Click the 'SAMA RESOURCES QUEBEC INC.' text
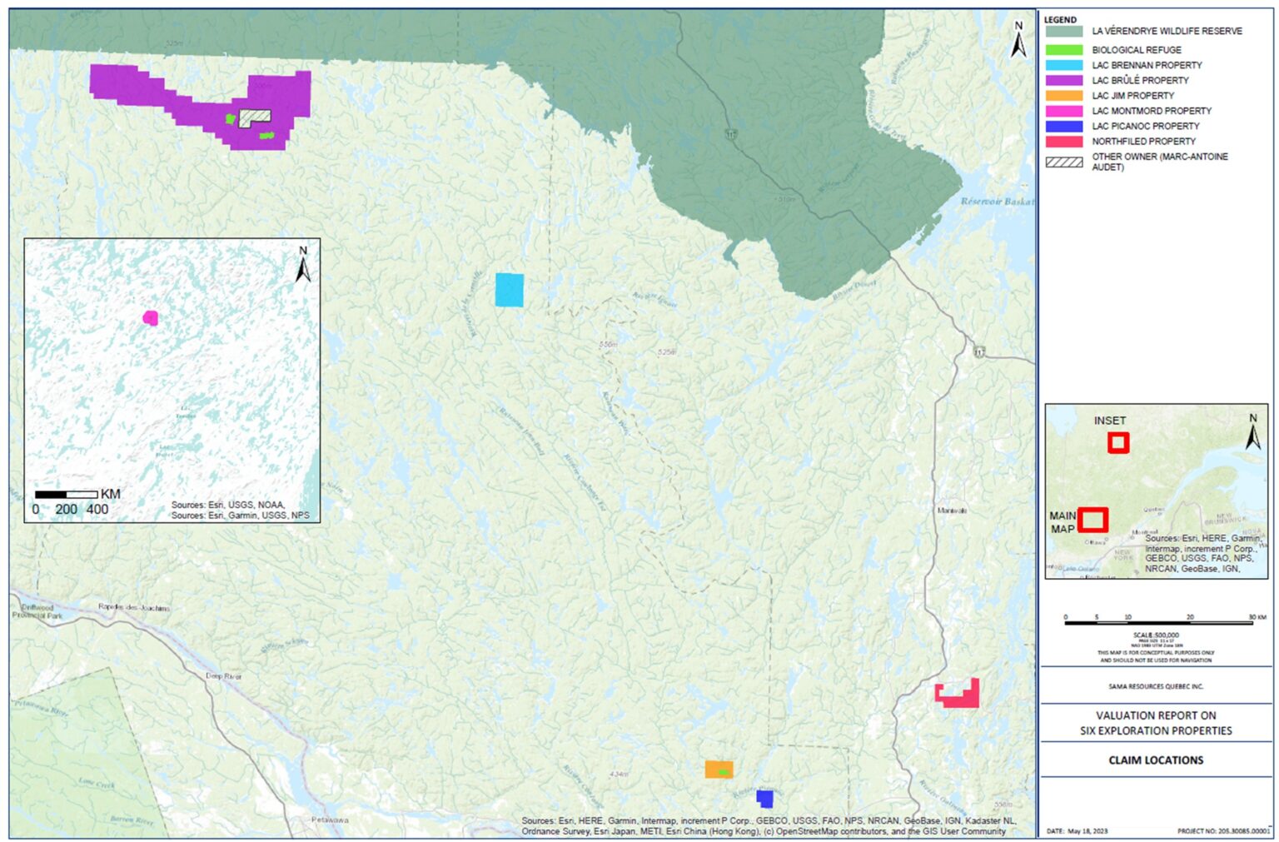 click(x=1156, y=687)
